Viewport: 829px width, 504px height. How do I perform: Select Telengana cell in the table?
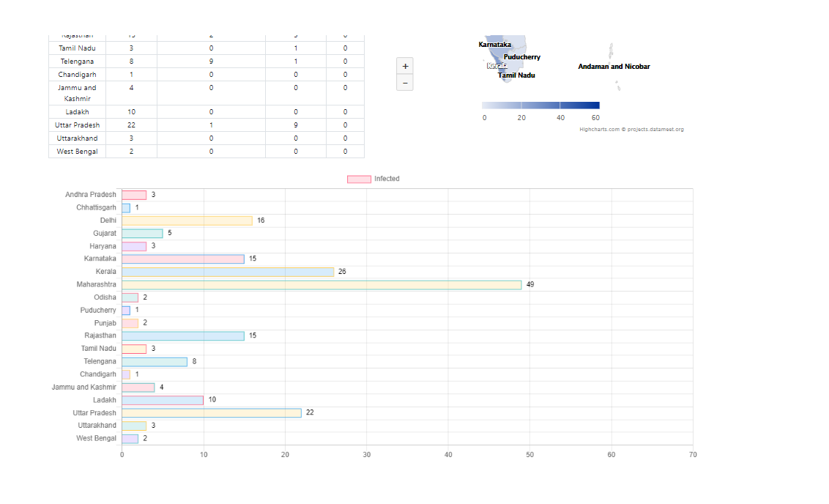(77, 62)
